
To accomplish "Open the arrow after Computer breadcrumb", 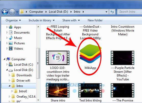I will [46, 12].
